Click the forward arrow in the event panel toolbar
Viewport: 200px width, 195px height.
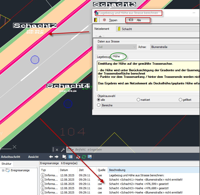point(56,157)
